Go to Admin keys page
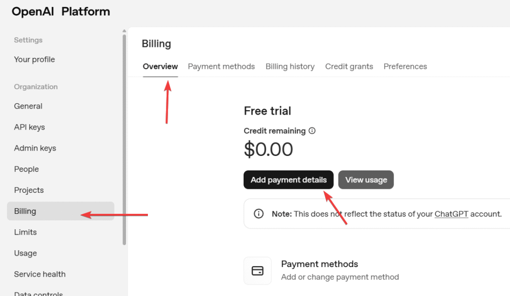The width and height of the screenshot is (510, 296). [35, 148]
